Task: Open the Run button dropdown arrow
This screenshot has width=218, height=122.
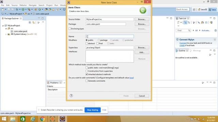Action: [x=26, y=9]
